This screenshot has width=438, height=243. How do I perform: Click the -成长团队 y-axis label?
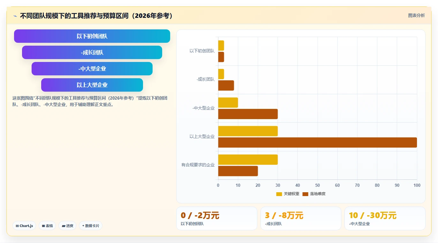click(x=206, y=80)
